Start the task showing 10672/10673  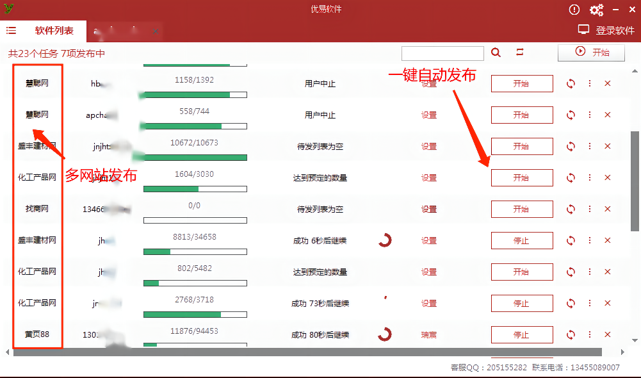click(522, 147)
